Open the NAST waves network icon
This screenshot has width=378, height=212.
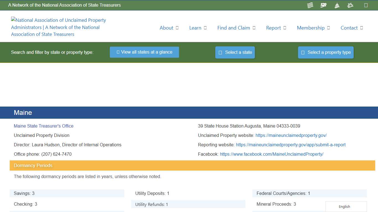(310, 5)
